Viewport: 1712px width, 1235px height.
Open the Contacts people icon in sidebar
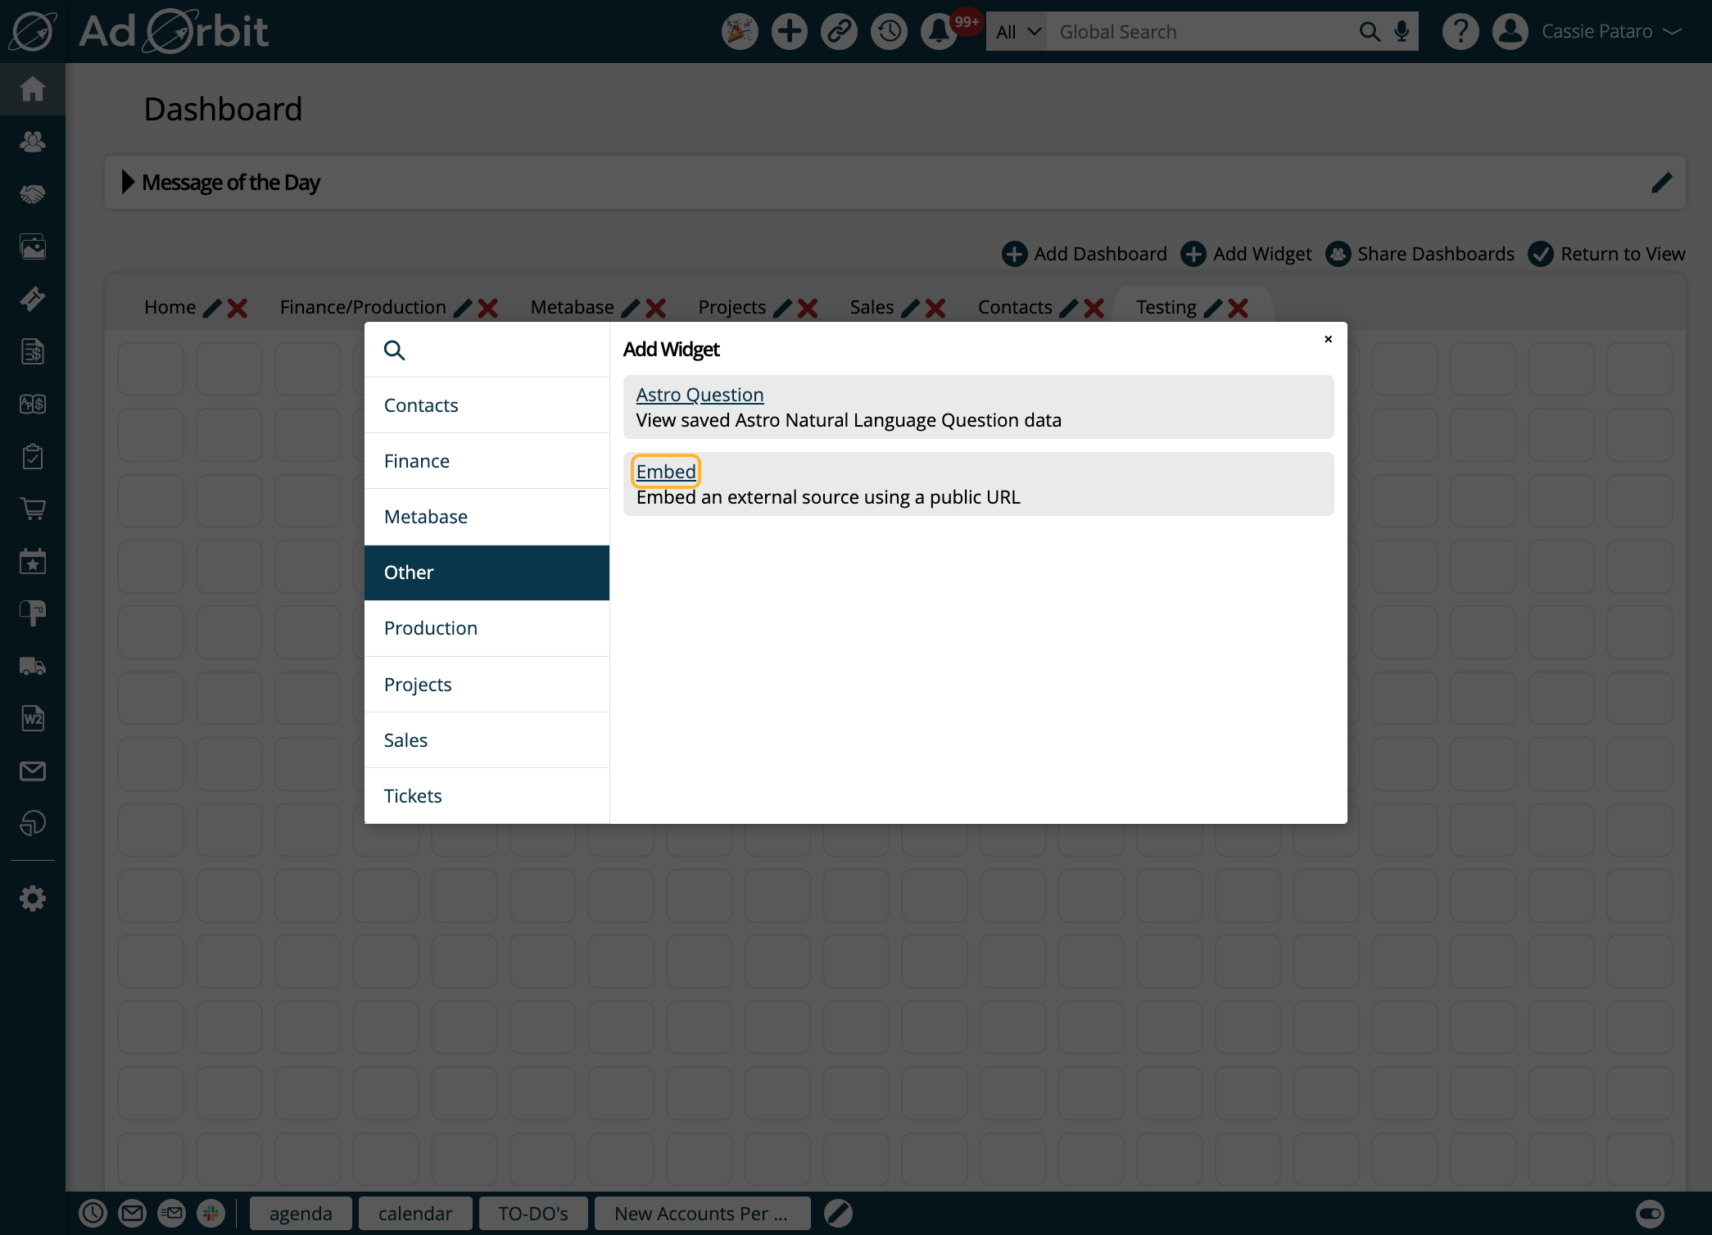coord(33,141)
